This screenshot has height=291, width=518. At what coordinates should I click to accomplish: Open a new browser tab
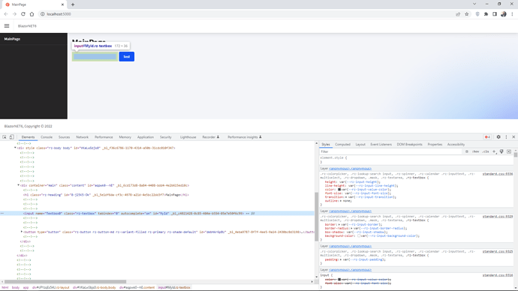pyautogui.click(x=73, y=4)
